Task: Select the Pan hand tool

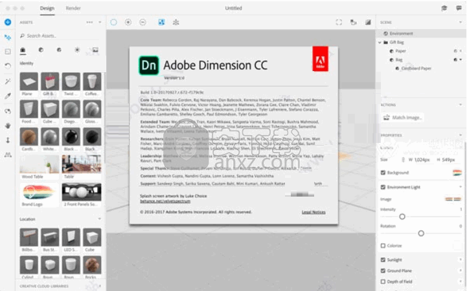Action: click(x=8, y=125)
